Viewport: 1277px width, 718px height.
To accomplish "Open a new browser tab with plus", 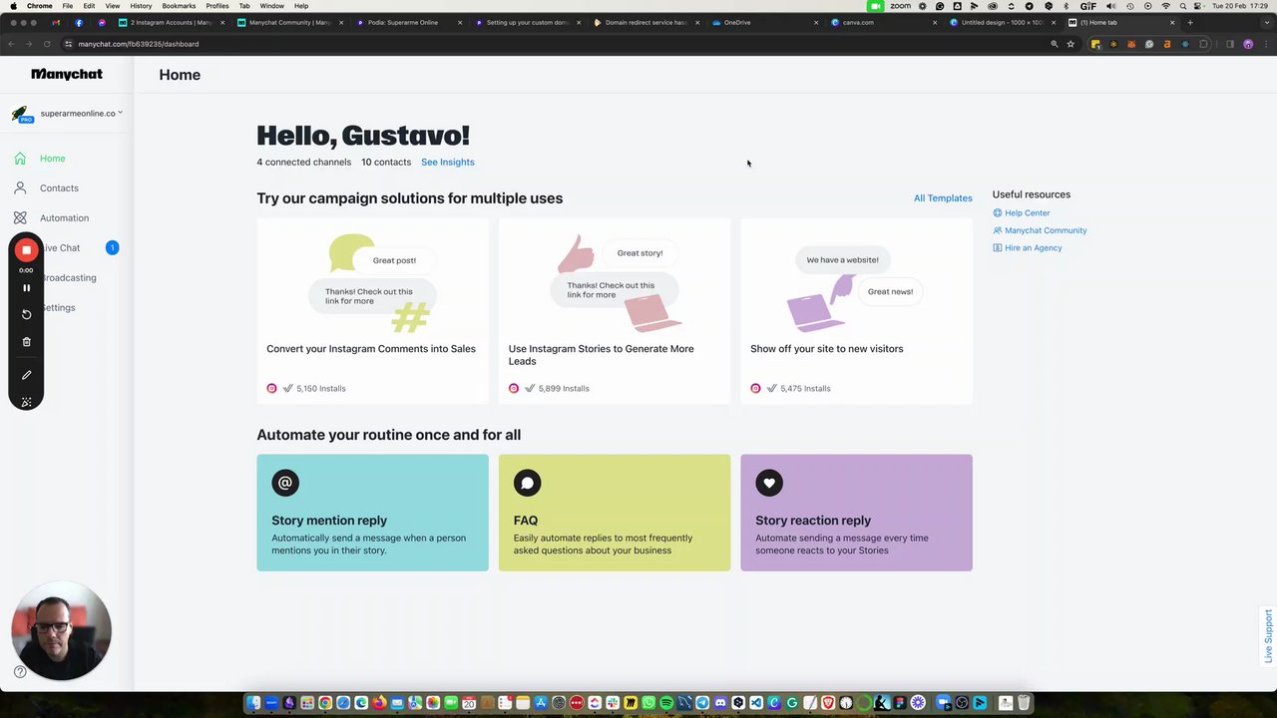I will click(1190, 22).
